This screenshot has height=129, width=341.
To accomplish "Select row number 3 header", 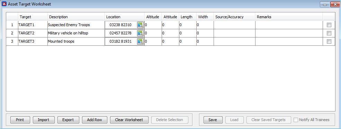I will coord(12,42).
